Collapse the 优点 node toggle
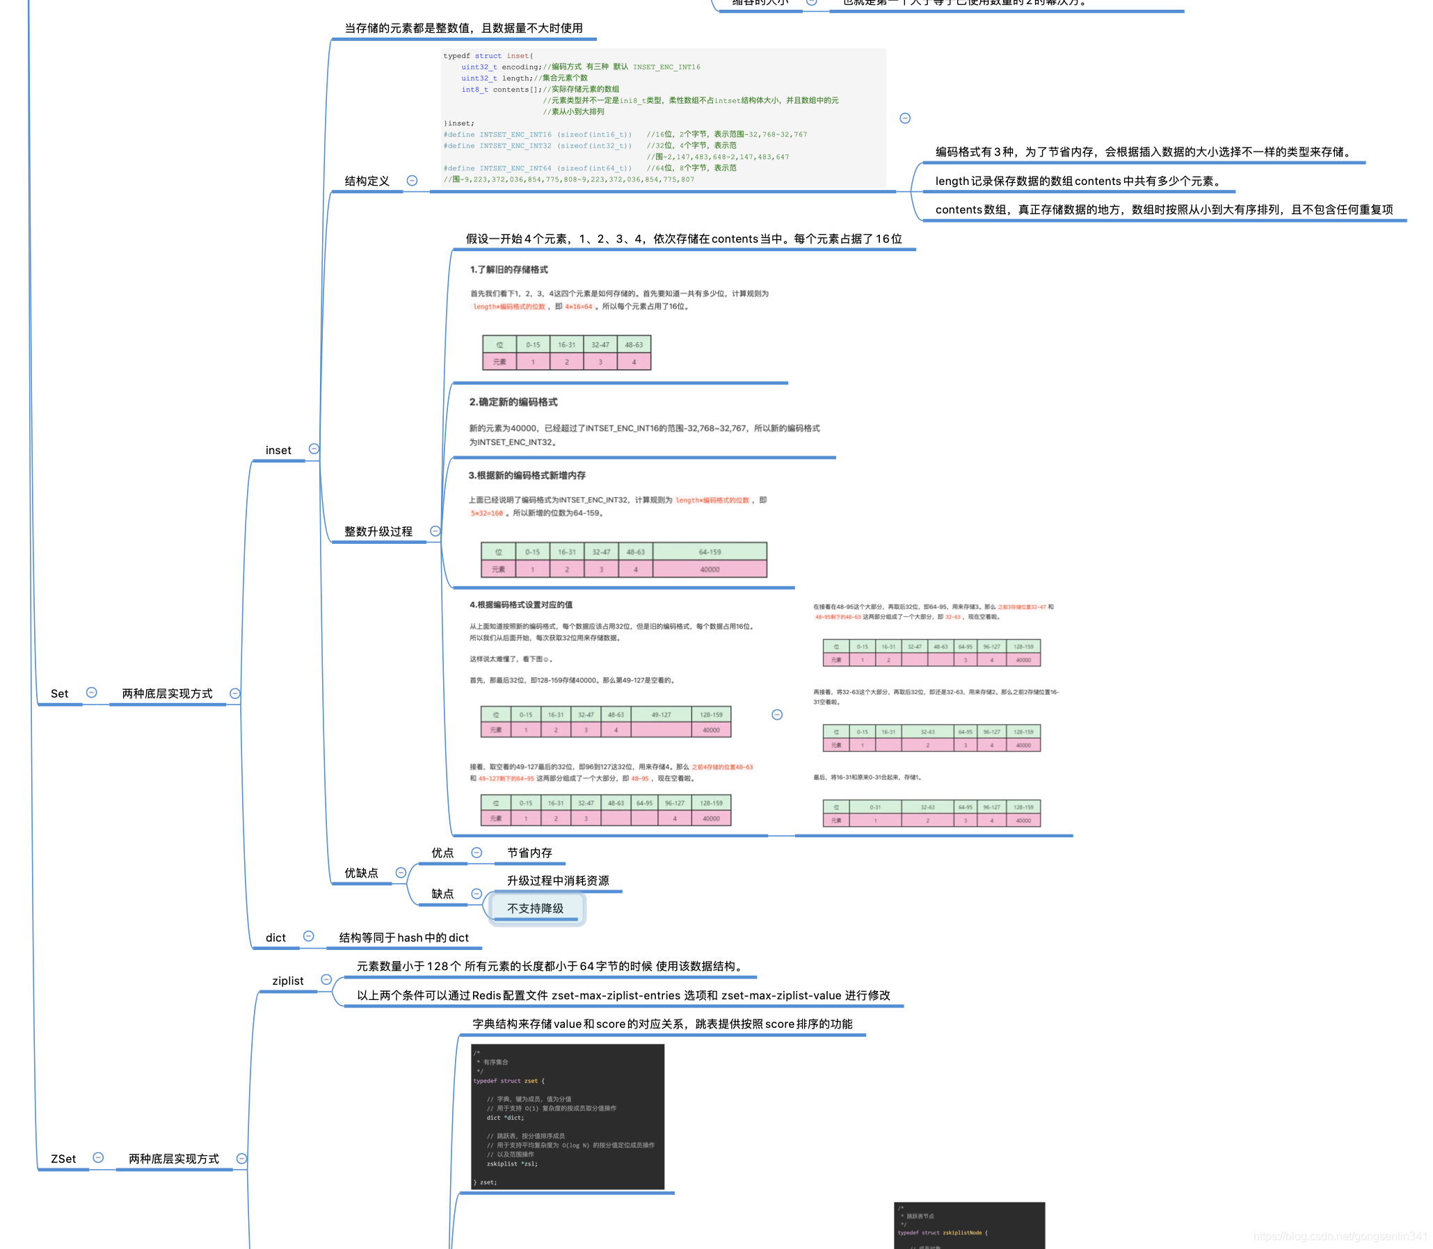 [477, 853]
